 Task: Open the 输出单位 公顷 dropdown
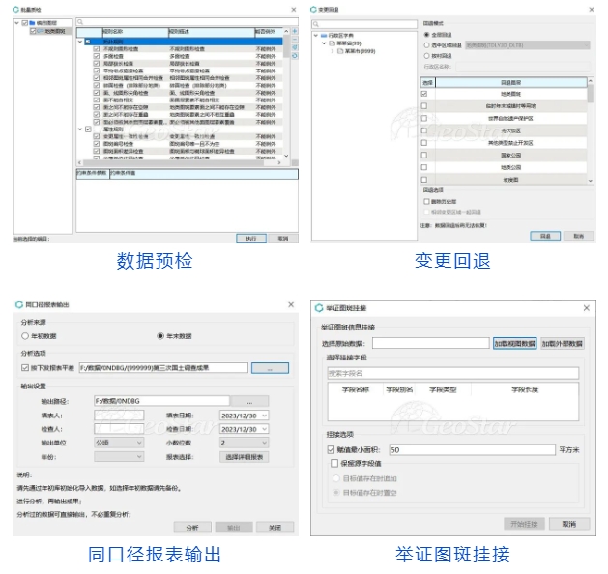[139, 443]
